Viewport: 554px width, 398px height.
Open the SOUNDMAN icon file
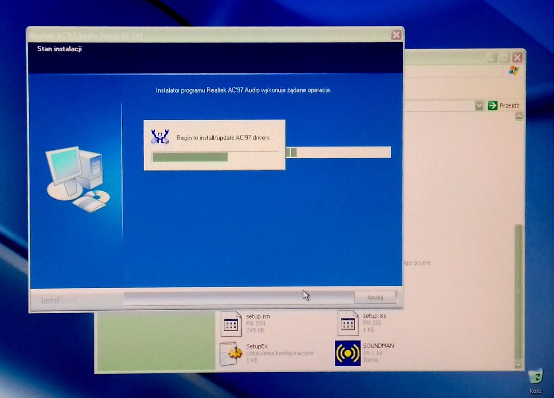pyautogui.click(x=347, y=353)
